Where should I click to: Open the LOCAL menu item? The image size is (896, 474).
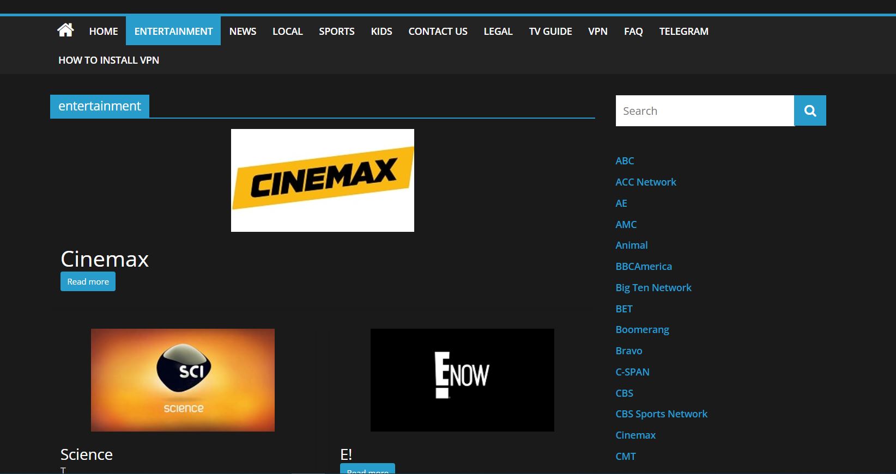tap(287, 31)
